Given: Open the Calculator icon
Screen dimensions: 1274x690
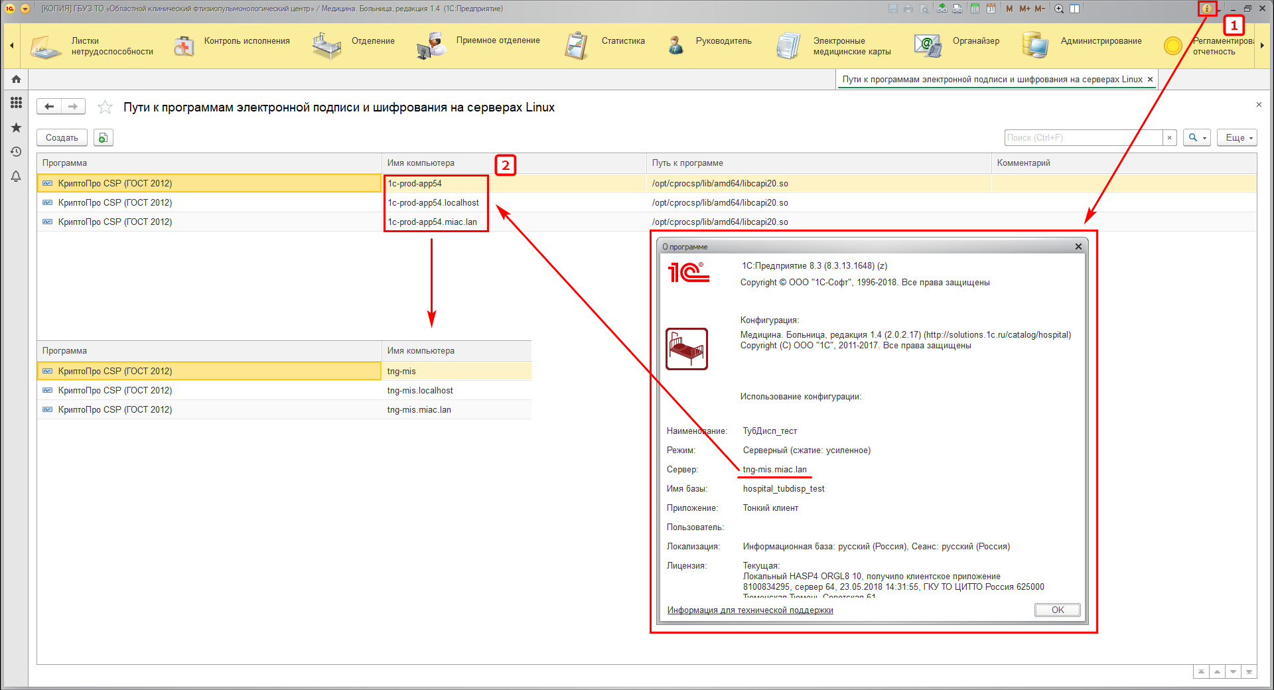Looking at the screenshot, I should (975, 9).
